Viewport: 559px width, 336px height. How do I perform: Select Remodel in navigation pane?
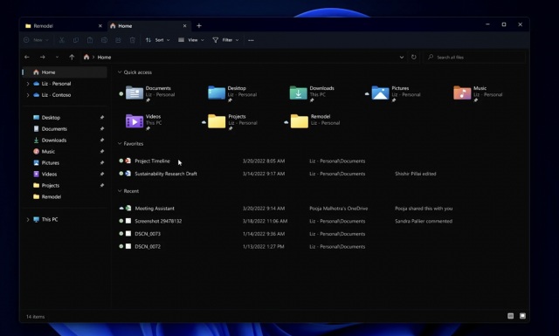(x=65, y=196)
